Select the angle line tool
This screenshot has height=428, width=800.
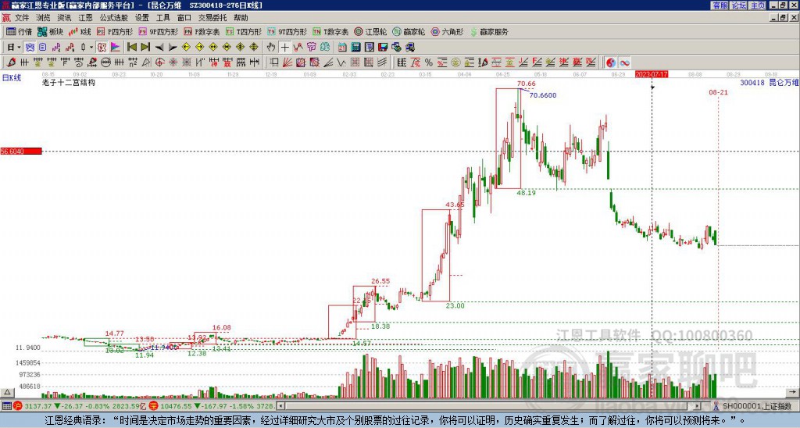tap(328, 62)
